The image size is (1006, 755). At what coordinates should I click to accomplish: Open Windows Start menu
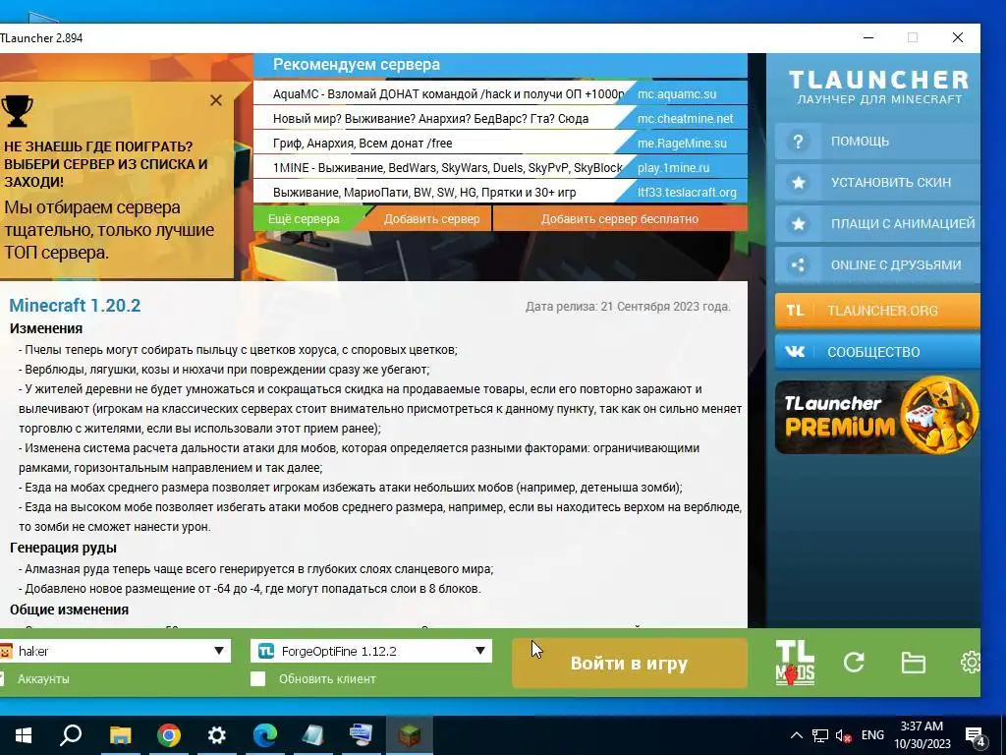click(x=24, y=735)
